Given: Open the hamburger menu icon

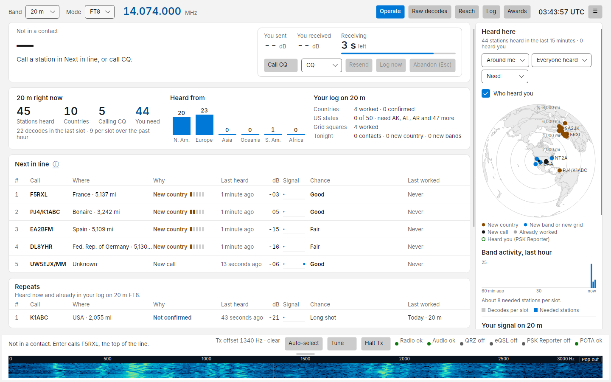Looking at the screenshot, I should (x=595, y=11).
